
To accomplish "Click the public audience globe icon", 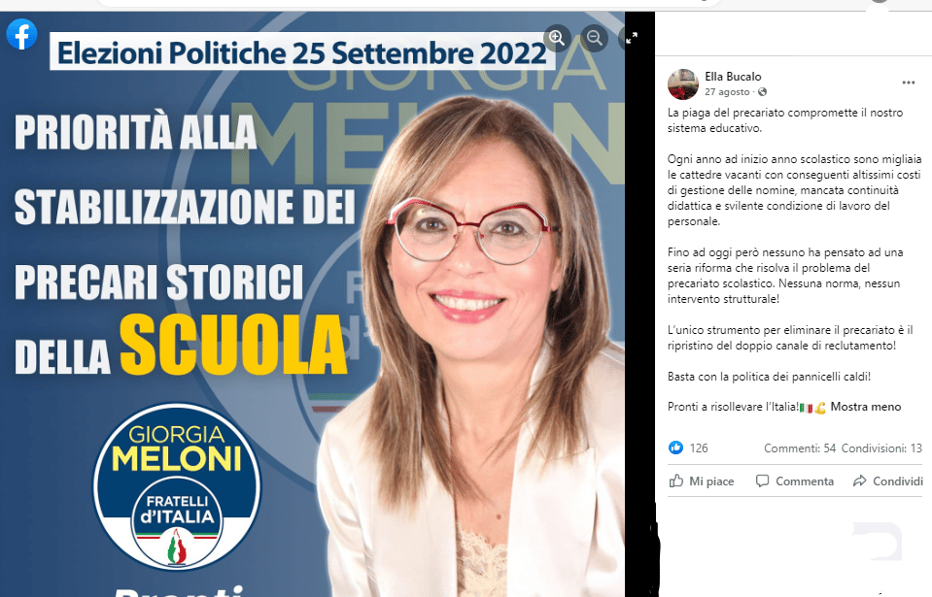I will [763, 92].
